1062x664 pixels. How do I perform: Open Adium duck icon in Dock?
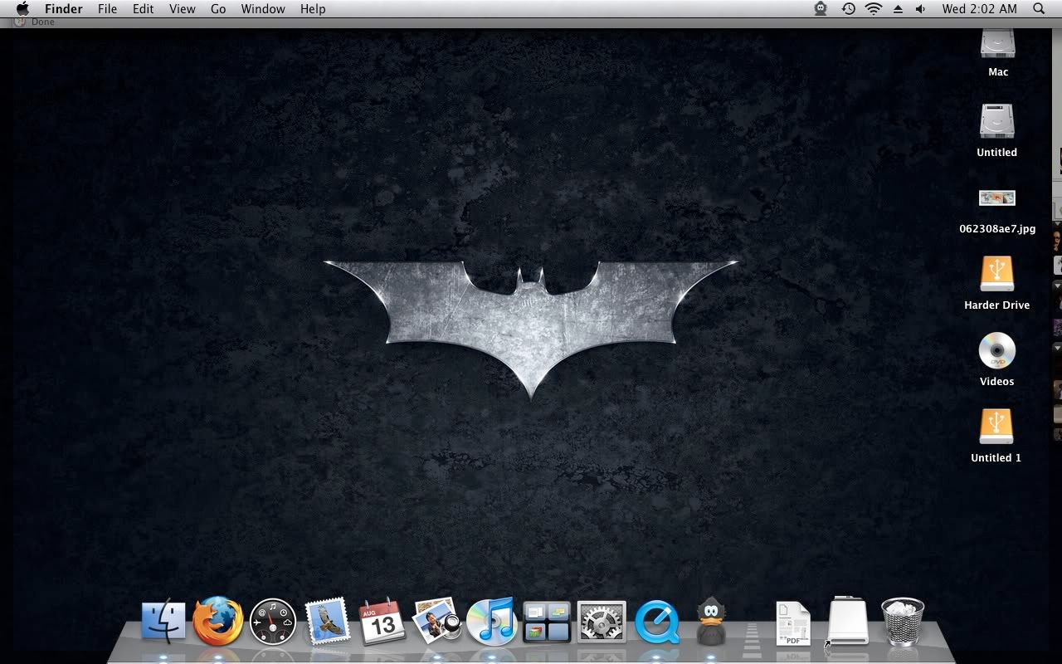(710, 621)
